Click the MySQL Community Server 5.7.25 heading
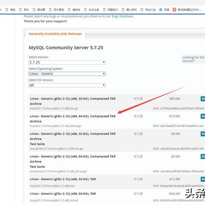This screenshot has width=205, height=205. pyautogui.click(x=66, y=47)
